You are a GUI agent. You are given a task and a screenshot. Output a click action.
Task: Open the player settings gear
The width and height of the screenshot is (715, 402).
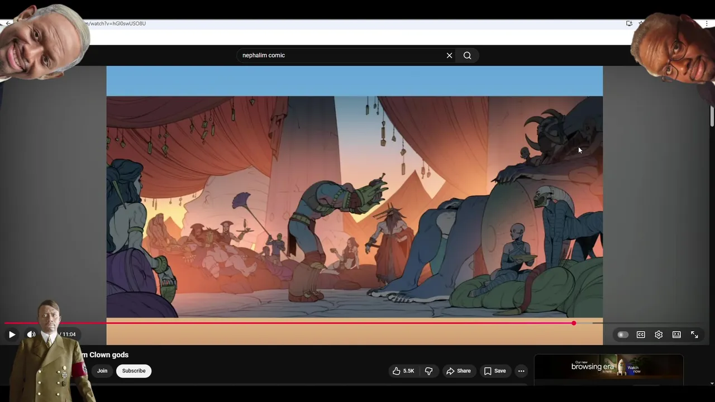[659, 334]
